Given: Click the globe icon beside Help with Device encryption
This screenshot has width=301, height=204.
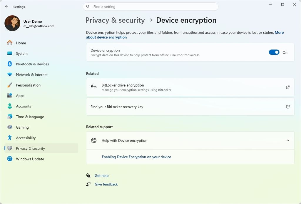Looking at the screenshot, I should (x=94, y=140).
